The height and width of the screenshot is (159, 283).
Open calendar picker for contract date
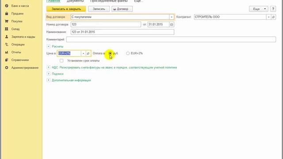pos(172,25)
